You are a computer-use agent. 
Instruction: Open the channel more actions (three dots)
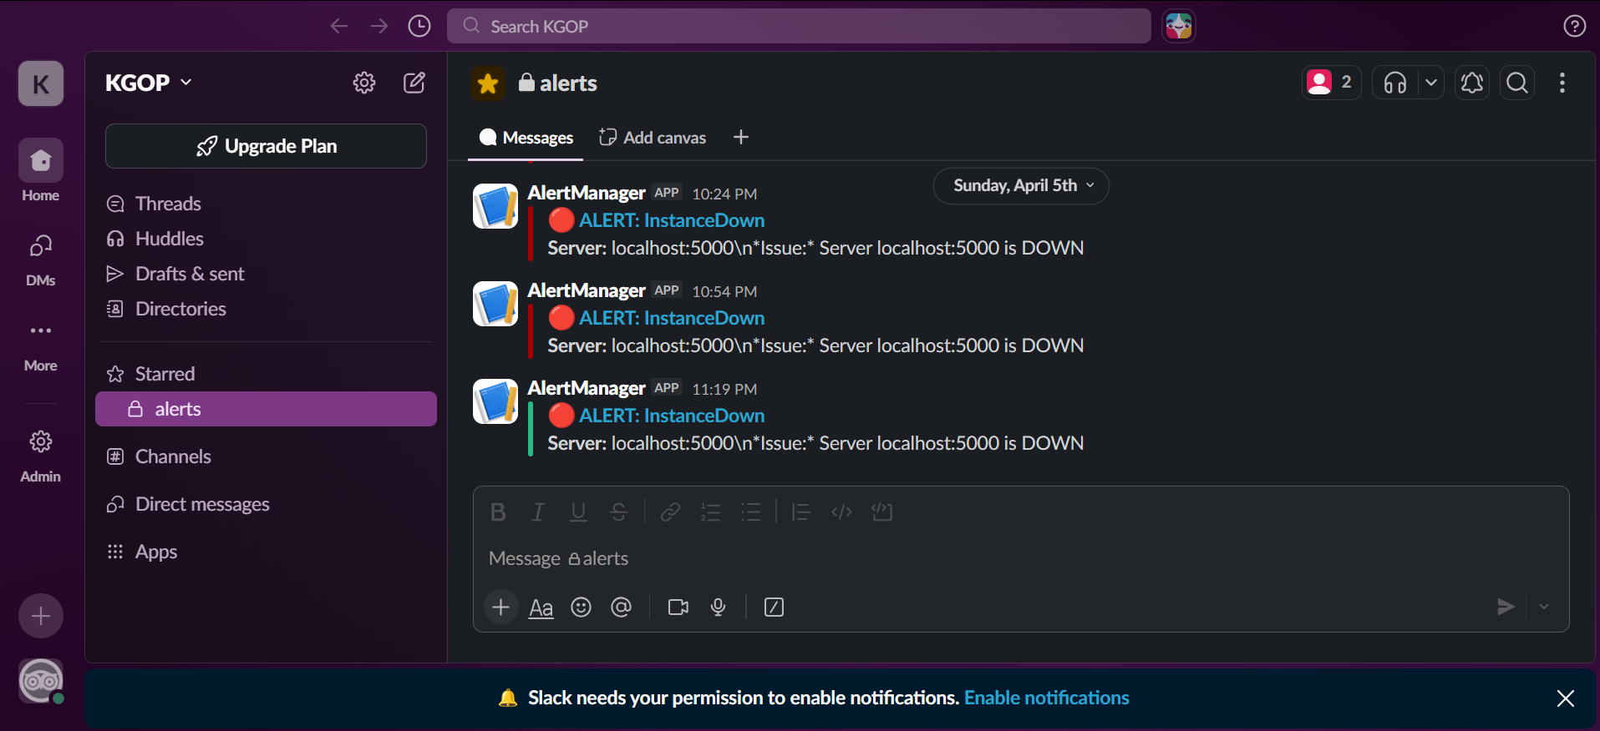[x=1562, y=83]
